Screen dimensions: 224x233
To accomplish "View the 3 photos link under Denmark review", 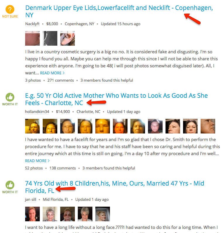I will 33,80.
